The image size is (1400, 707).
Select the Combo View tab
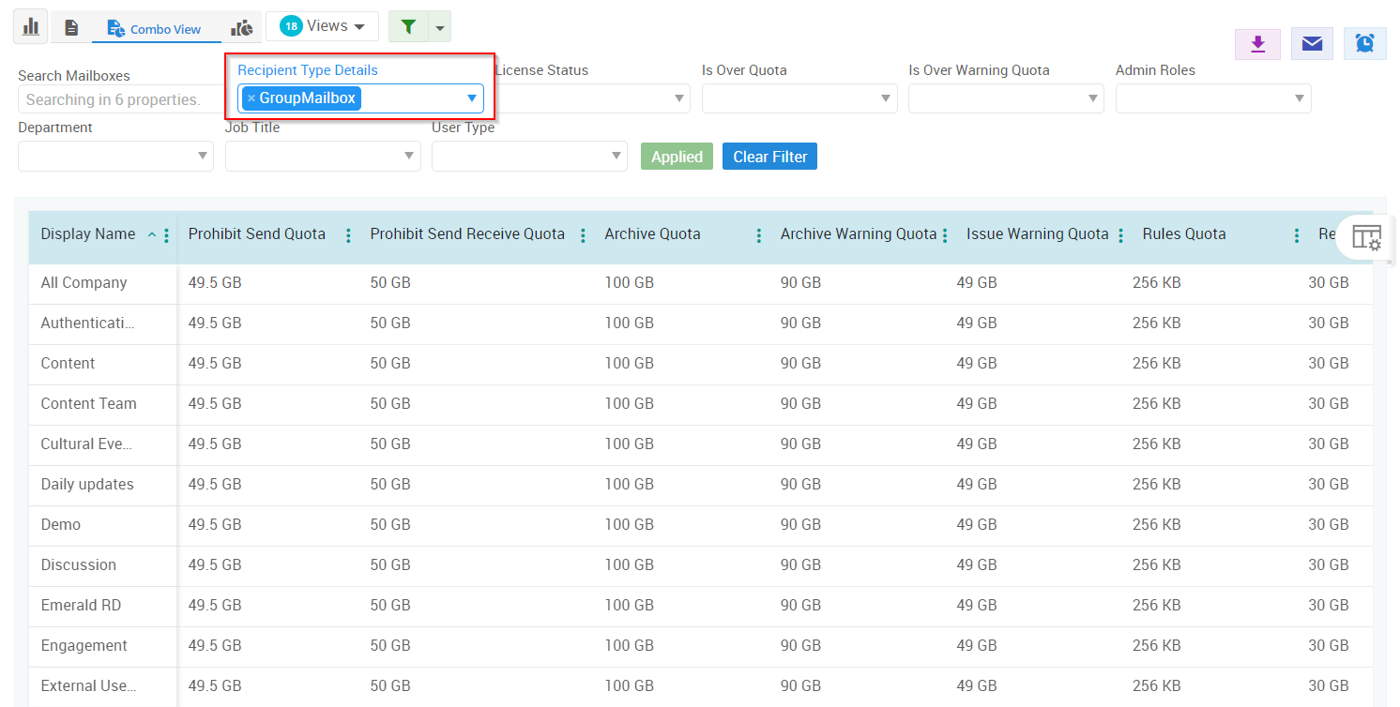tap(155, 29)
